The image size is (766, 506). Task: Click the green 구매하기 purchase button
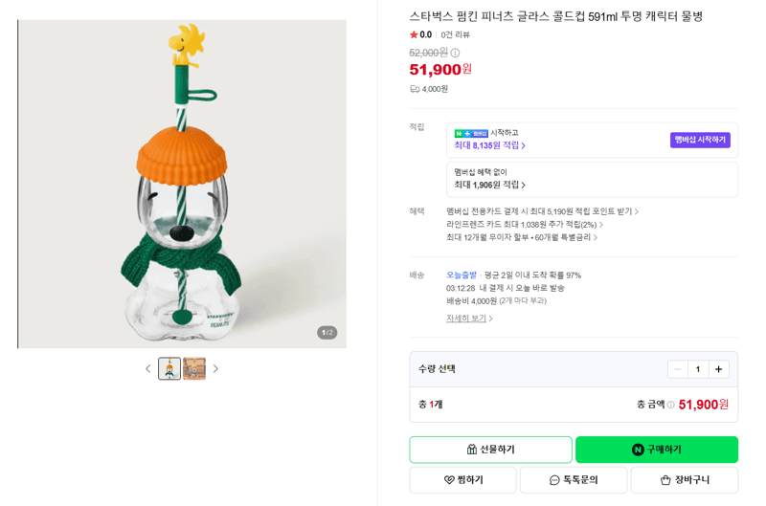[657, 450]
